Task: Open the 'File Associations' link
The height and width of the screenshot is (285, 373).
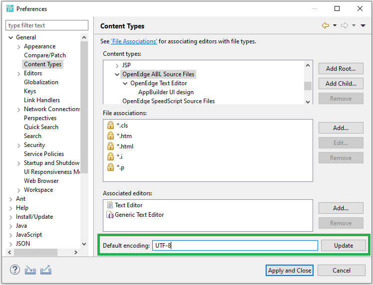Action: click(x=134, y=41)
